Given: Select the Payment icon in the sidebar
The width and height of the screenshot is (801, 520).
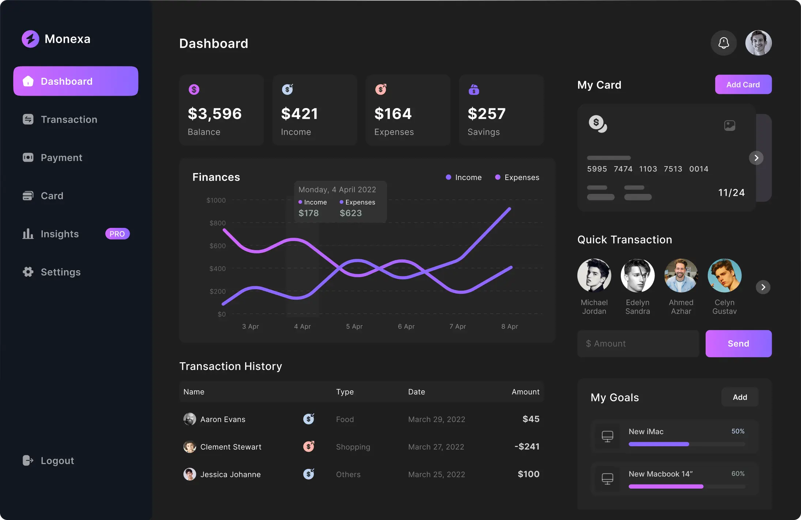Looking at the screenshot, I should (x=28, y=157).
